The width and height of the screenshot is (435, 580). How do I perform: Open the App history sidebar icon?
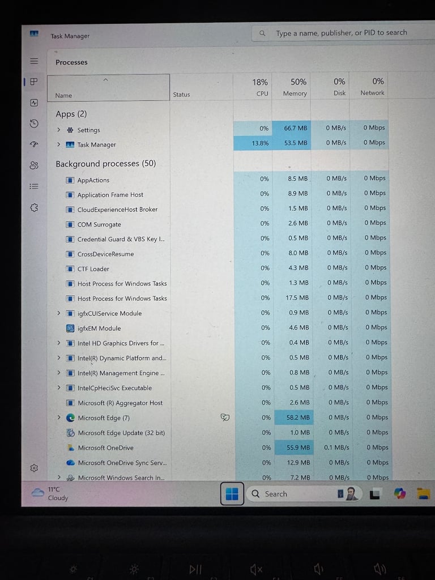pos(34,123)
